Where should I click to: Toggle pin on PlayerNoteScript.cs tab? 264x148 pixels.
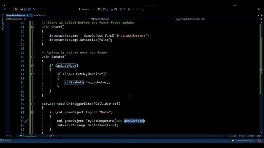click(x=28, y=15)
